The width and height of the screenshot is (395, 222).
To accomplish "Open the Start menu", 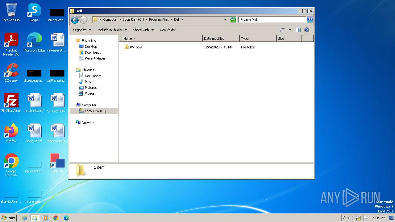I will [x=9, y=218].
